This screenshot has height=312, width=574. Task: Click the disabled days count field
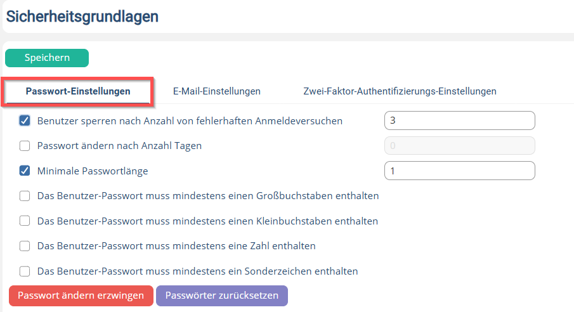click(x=459, y=146)
